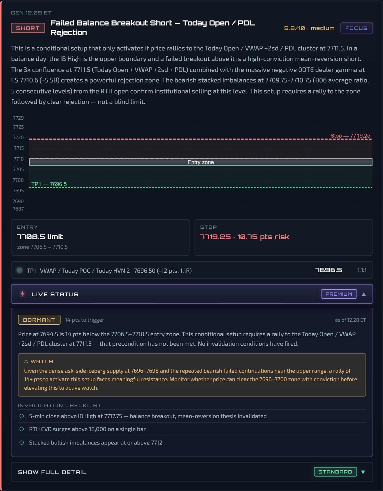383x491 pixels.
Task: Collapse Live Status with the up arrow
Action: 364,294
